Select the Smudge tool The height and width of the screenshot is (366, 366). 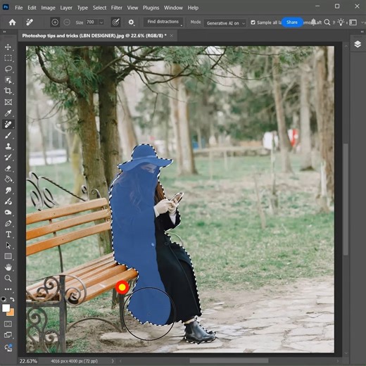click(x=8, y=190)
